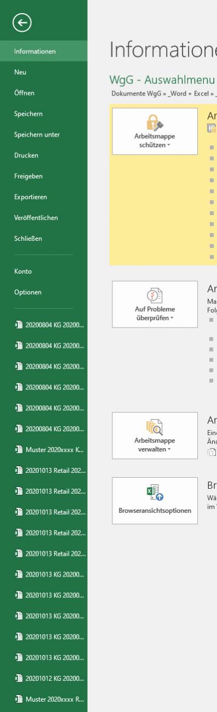Viewport: 217px width, 712px height.
Task: Open the Konto page
Action: pyautogui.click(x=44, y=272)
